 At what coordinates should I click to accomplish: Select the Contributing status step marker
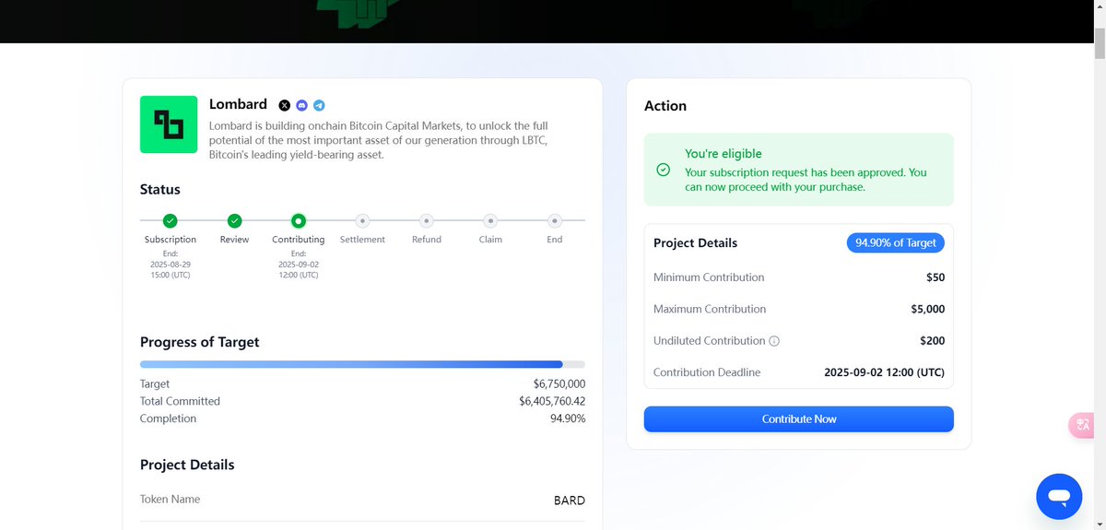click(299, 220)
